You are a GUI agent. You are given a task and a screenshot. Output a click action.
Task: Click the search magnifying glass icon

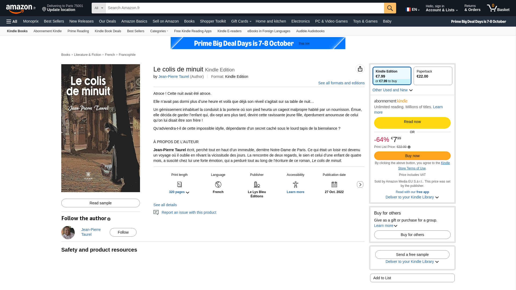coord(390,8)
